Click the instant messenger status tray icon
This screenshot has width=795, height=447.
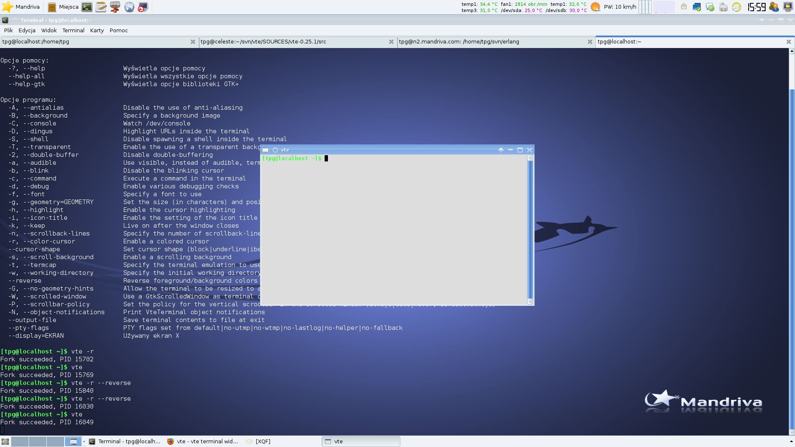pyautogui.click(x=710, y=7)
